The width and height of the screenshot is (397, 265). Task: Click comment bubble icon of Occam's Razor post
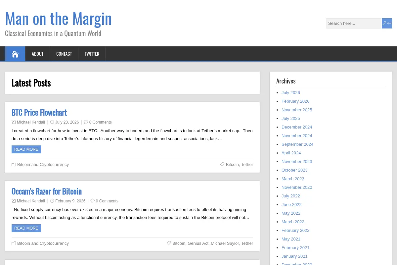[93, 201]
